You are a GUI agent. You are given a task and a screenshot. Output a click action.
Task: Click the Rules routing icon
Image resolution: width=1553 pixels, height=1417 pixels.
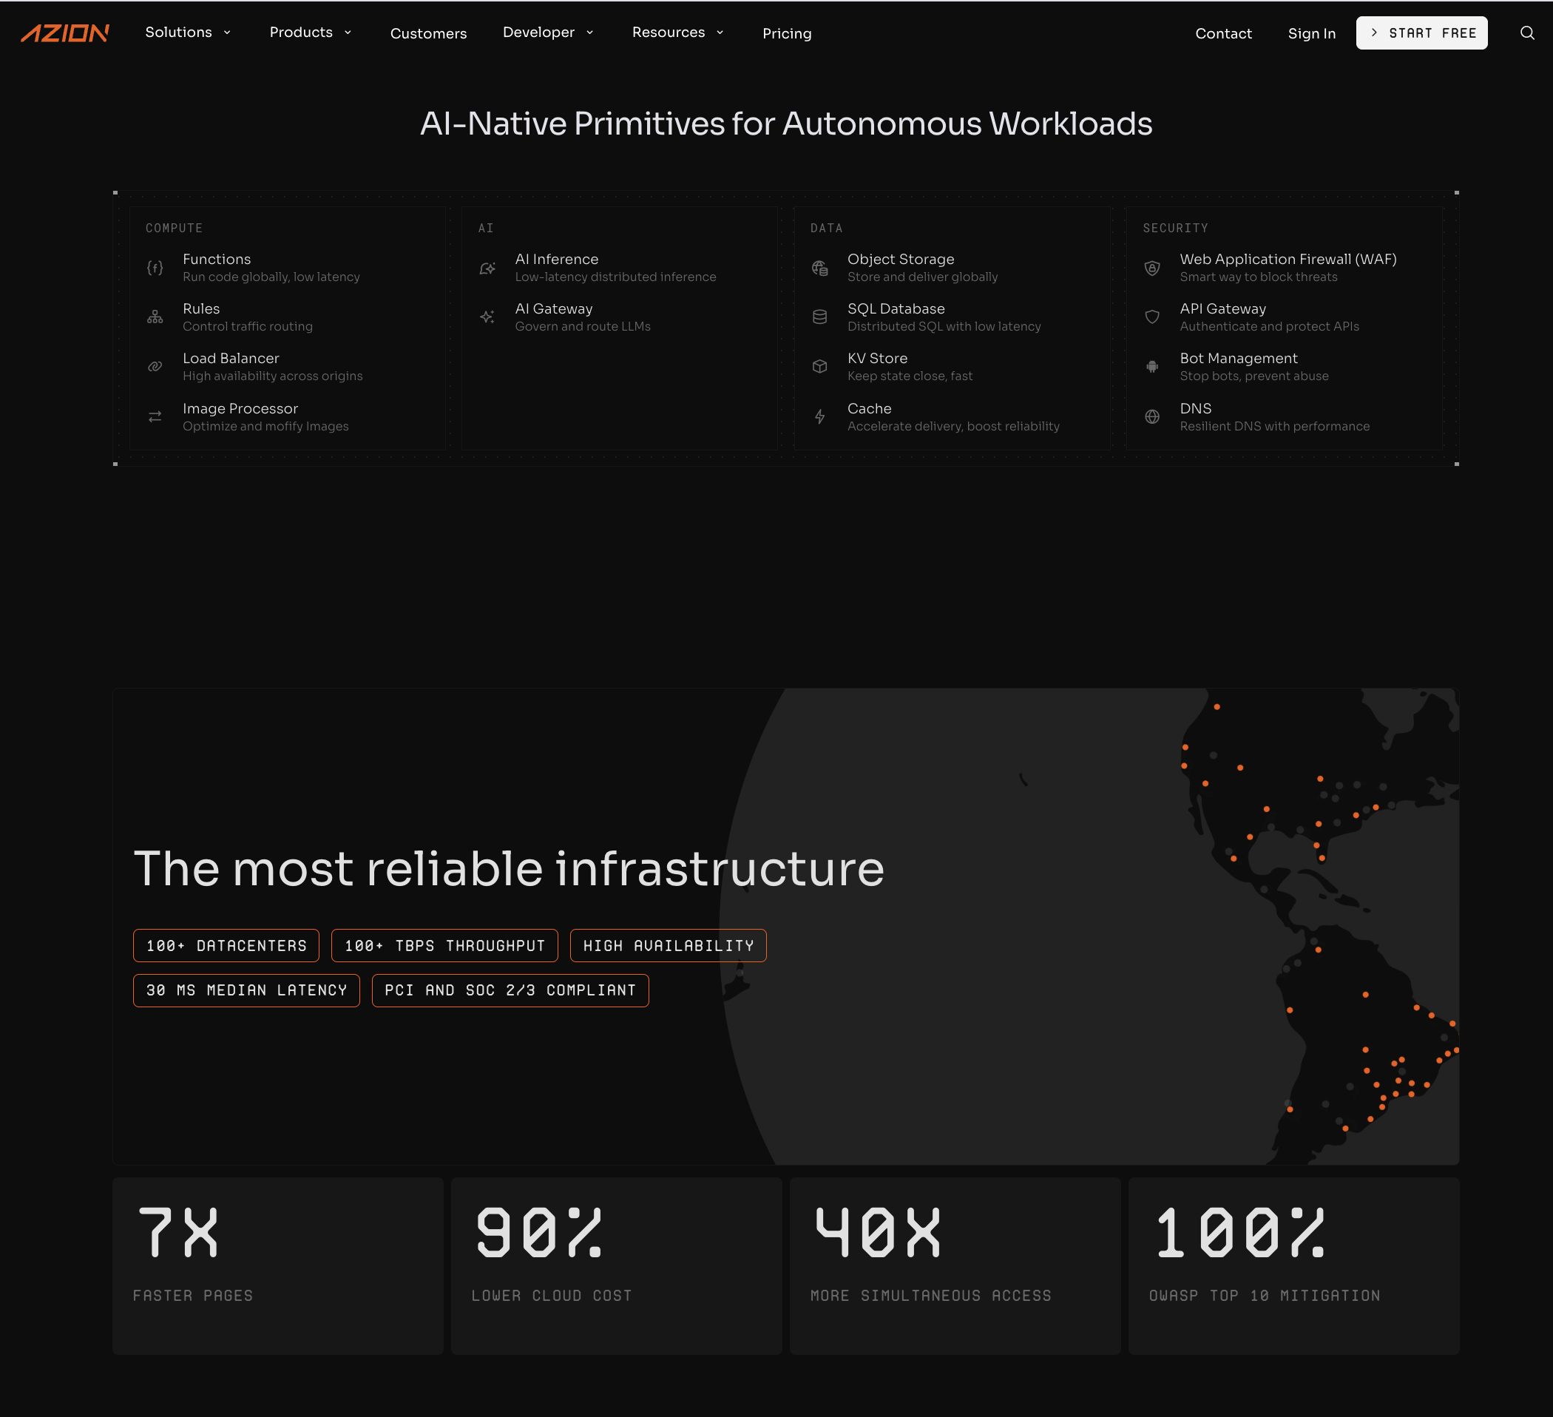point(155,317)
